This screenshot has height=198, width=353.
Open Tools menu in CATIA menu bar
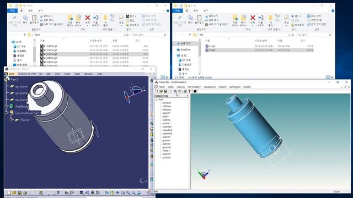coord(77,74)
